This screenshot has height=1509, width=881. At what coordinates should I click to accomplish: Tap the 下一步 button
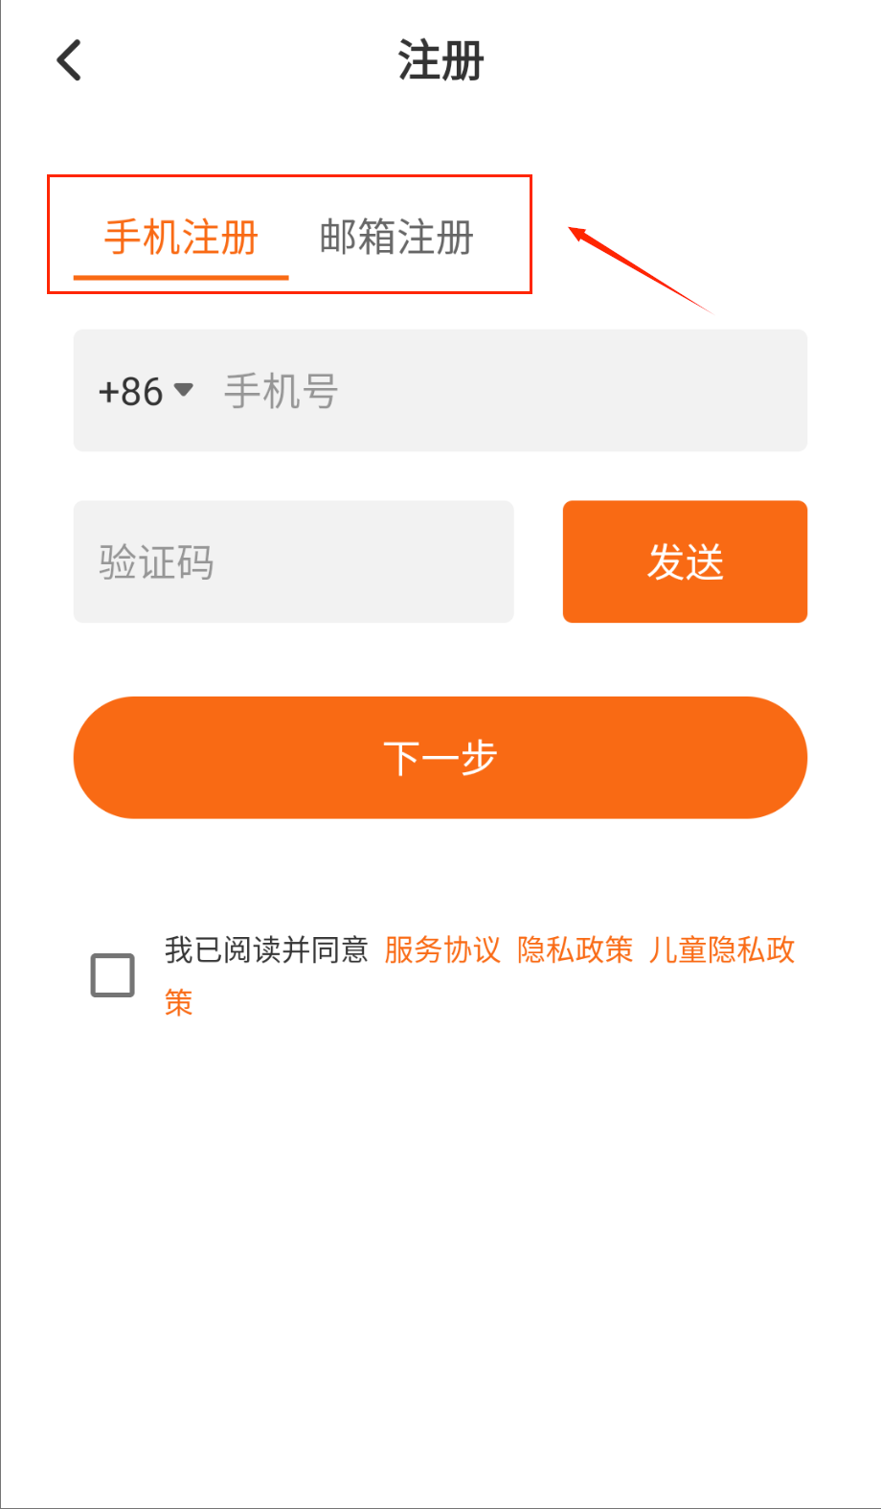[440, 758]
